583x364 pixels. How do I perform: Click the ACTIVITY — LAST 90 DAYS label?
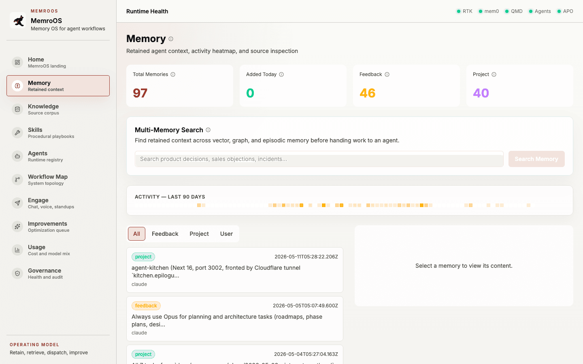pyautogui.click(x=170, y=197)
